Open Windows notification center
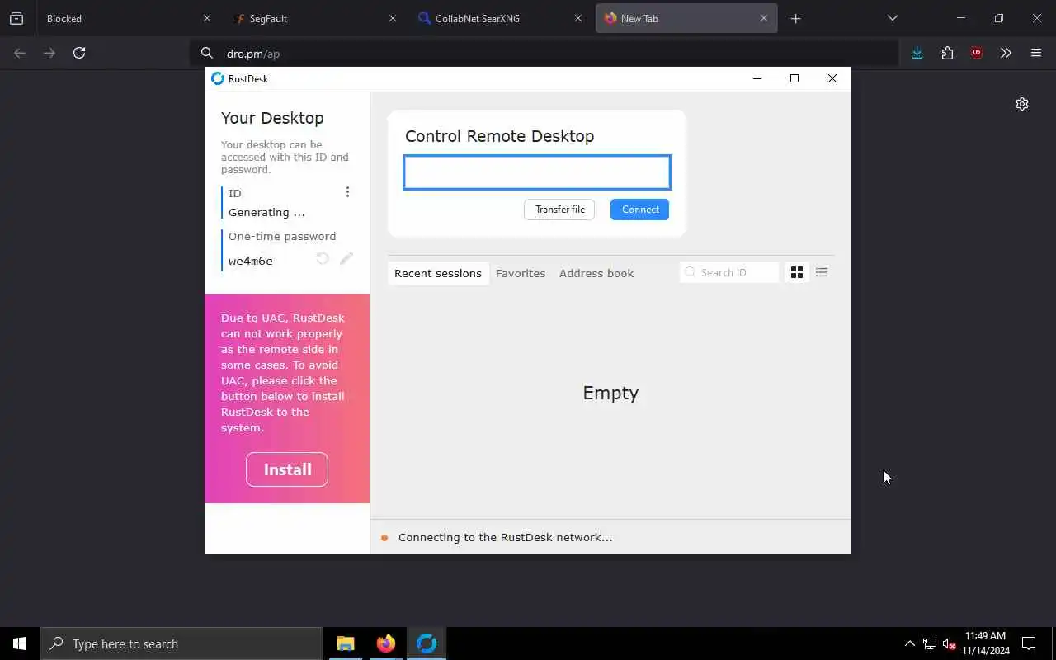 pos(1029,643)
